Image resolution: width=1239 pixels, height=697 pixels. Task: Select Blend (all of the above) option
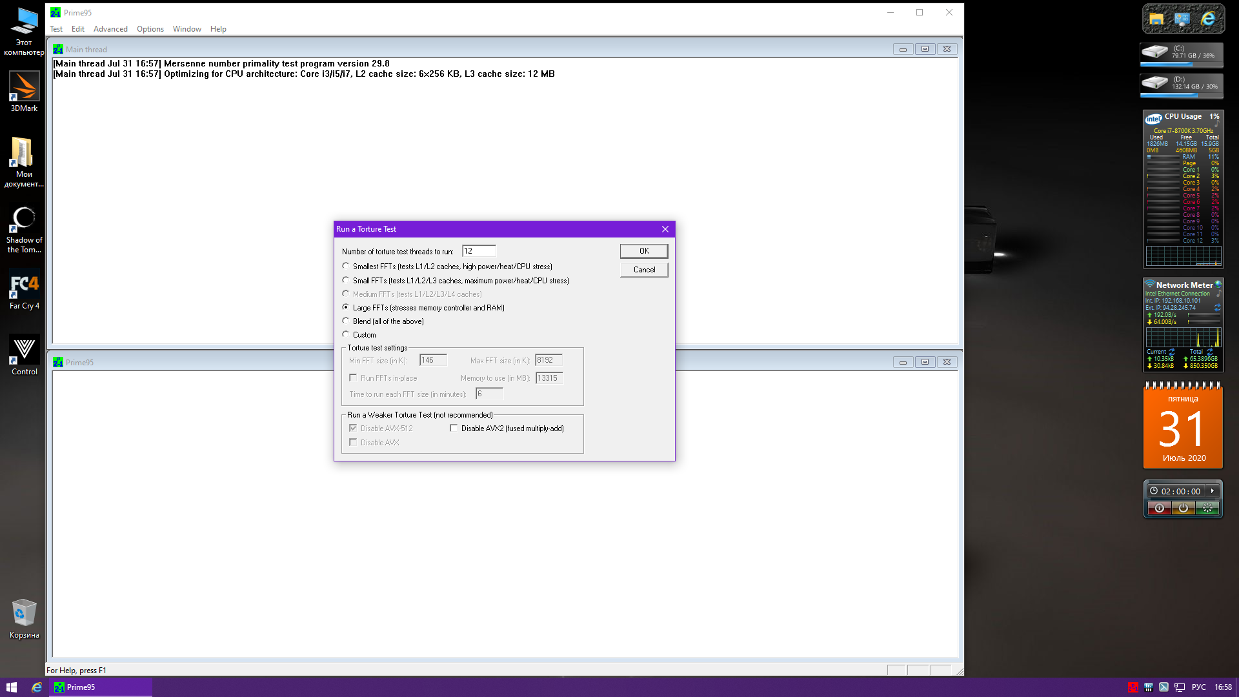click(x=346, y=321)
